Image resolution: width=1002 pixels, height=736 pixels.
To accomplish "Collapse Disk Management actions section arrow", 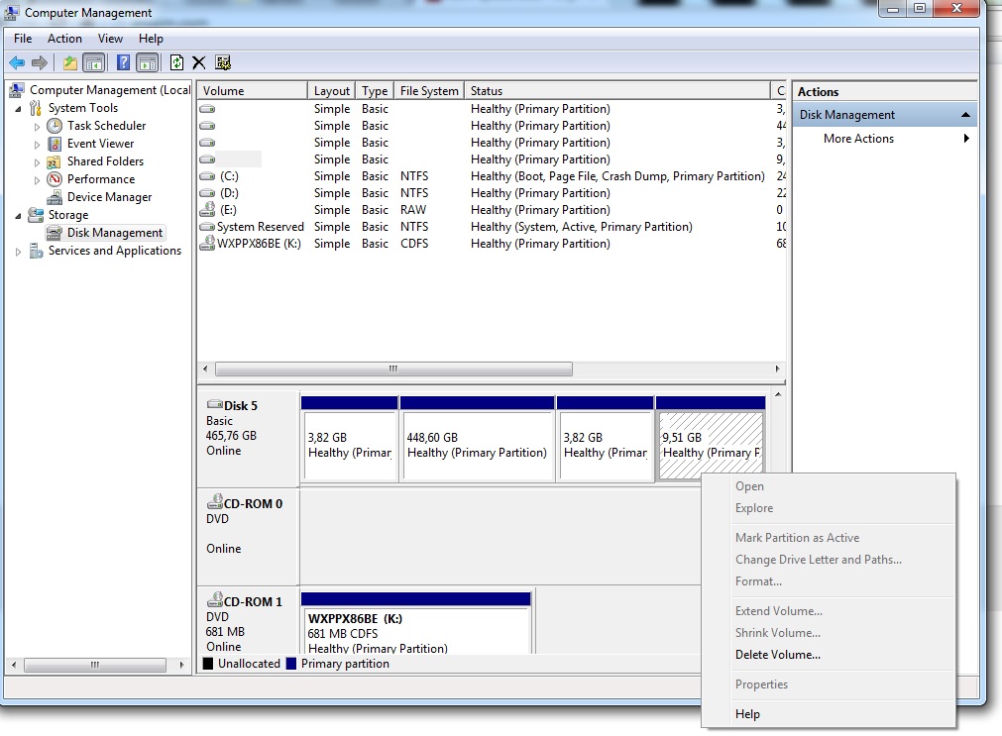I will (965, 115).
